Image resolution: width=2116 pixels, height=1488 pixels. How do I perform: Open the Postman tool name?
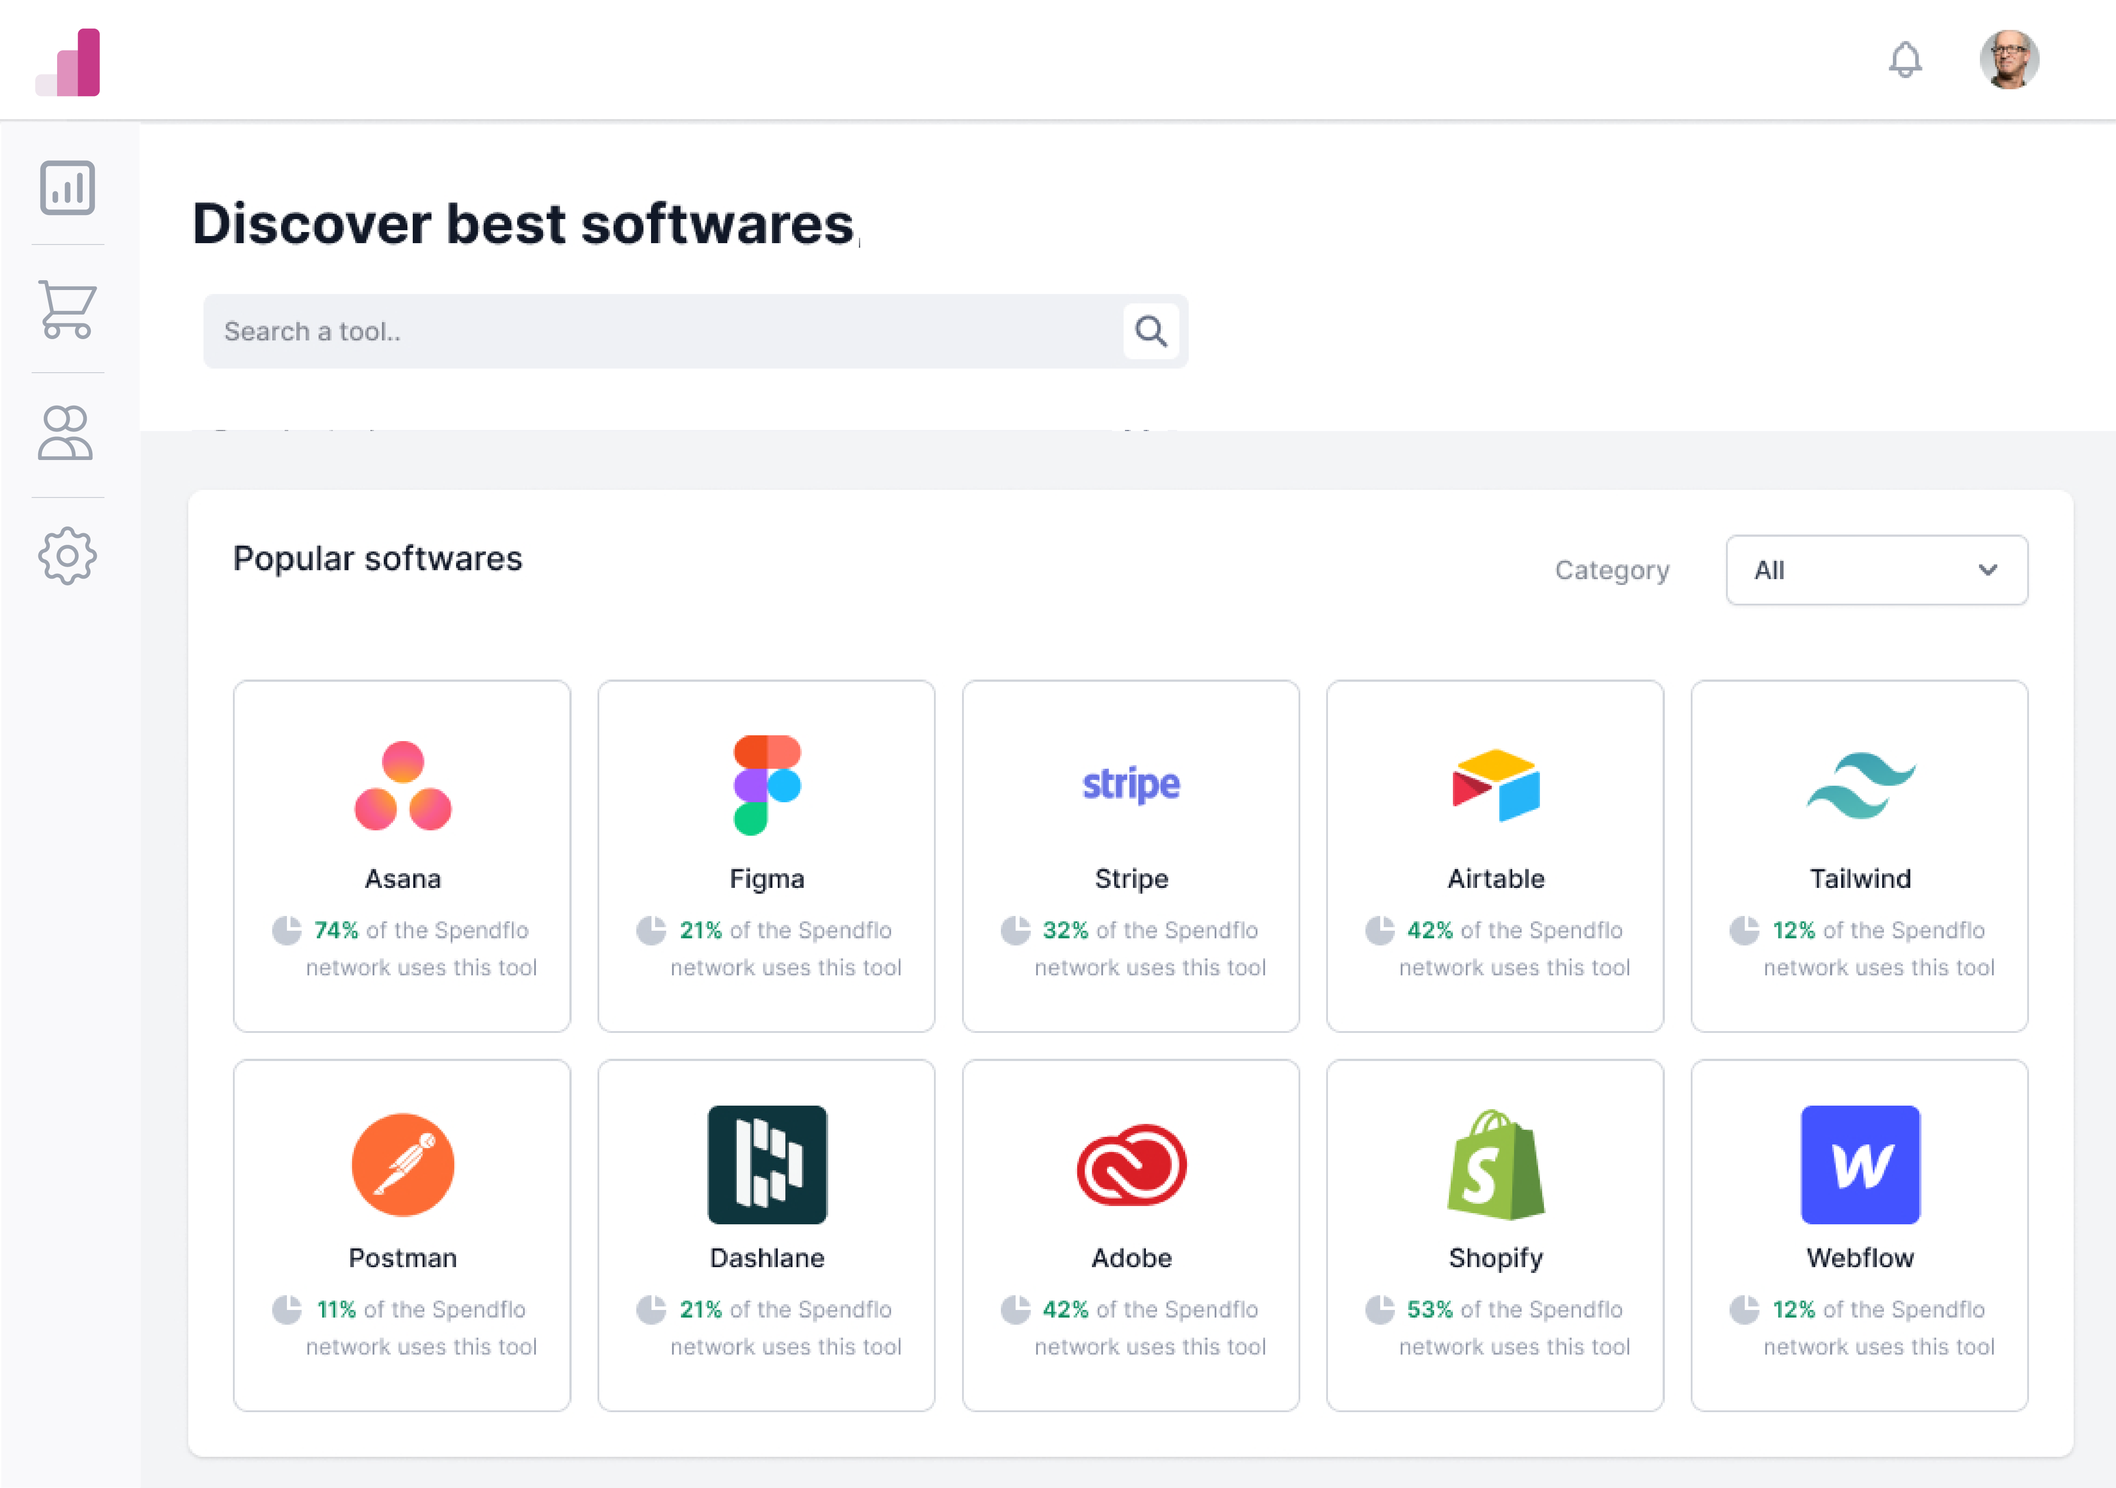coord(403,1259)
